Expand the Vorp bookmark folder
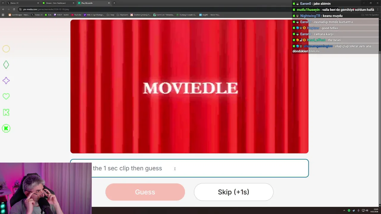Viewport: 381px width, 214px height. click(110, 15)
